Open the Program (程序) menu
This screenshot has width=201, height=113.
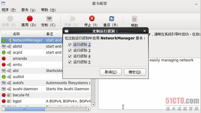9,10
